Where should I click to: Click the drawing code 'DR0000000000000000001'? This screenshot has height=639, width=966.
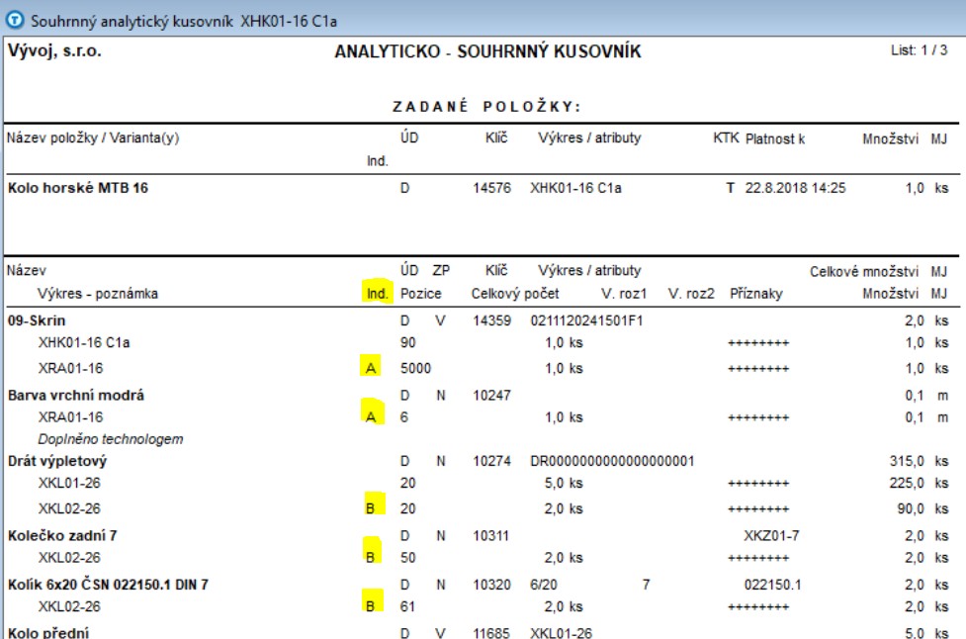pyautogui.click(x=612, y=462)
